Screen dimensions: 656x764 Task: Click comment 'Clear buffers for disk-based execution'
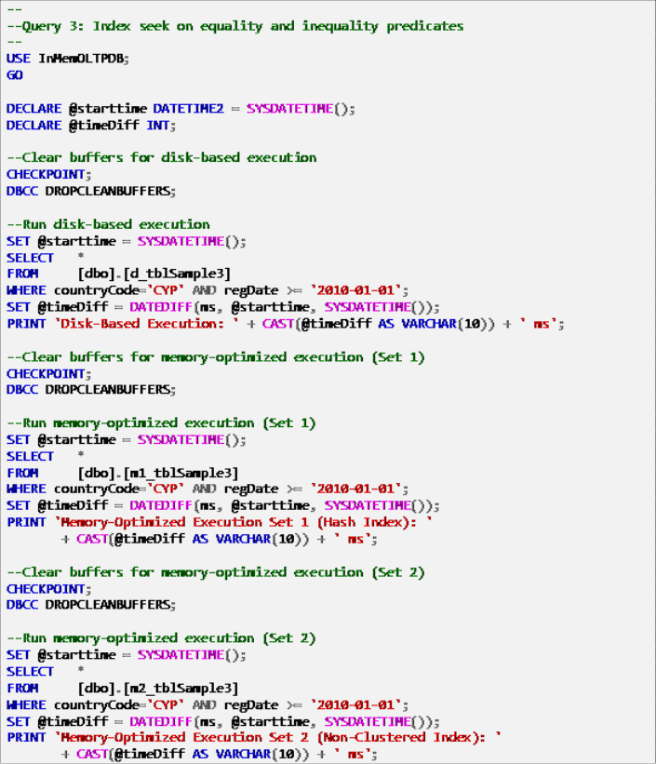click(162, 158)
